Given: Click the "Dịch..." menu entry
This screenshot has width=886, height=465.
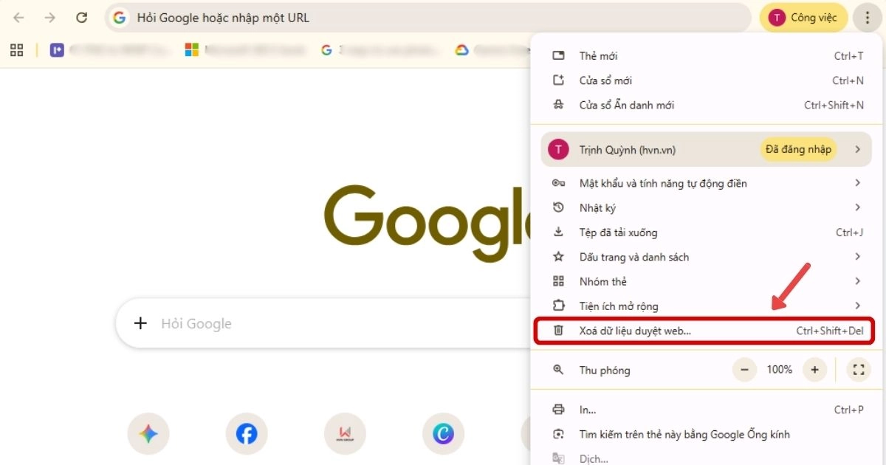Looking at the screenshot, I should pyautogui.click(x=707, y=457).
